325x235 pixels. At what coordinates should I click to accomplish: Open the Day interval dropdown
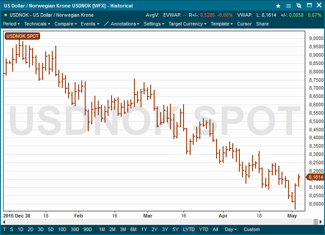point(231,229)
